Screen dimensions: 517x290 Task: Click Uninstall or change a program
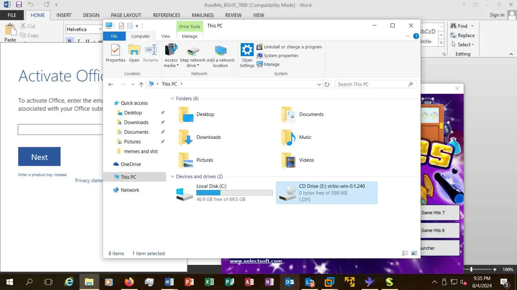[x=289, y=47]
